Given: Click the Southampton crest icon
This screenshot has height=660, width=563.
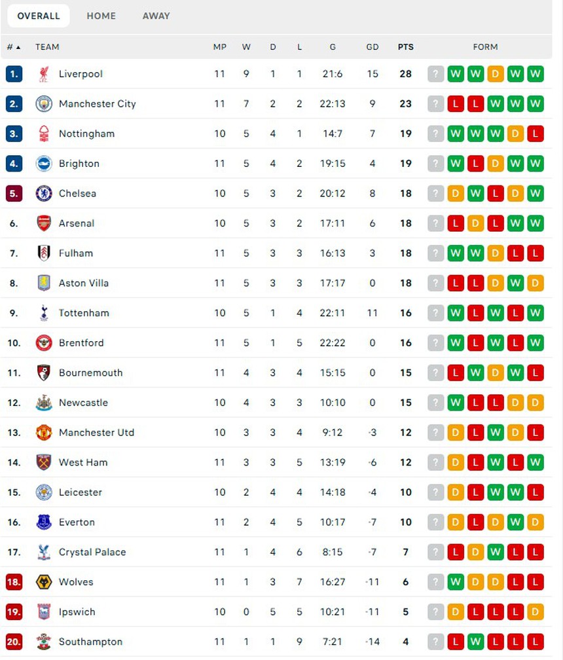Looking at the screenshot, I should click(x=43, y=642).
